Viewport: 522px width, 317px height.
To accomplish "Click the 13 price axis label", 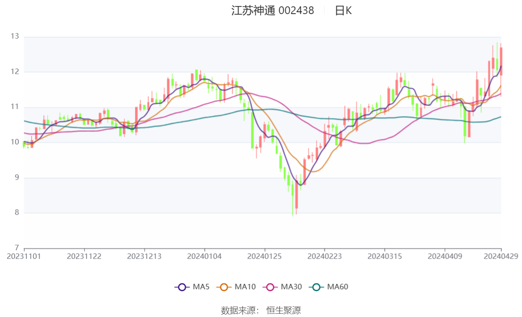I will (15, 36).
